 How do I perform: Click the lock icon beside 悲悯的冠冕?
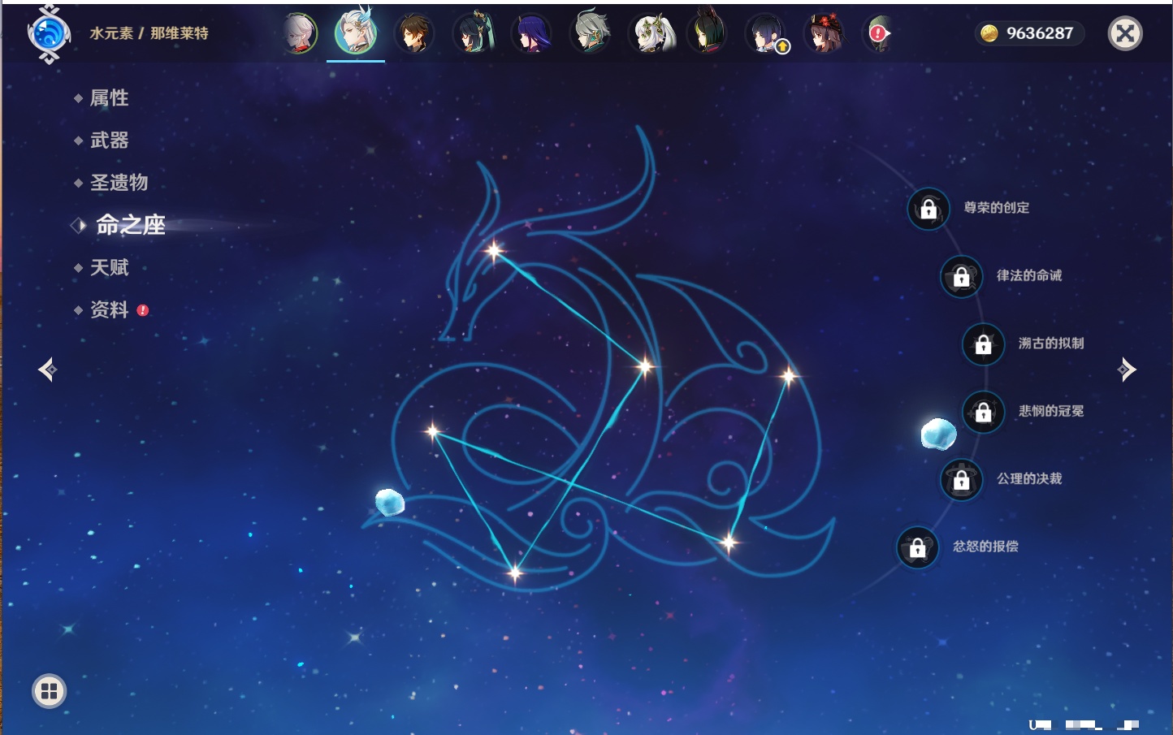tap(983, 412)
